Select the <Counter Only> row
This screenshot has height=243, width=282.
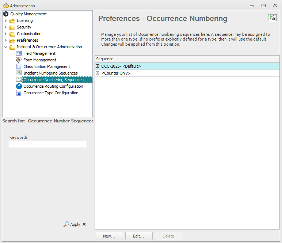pyautogui.click(x=187, y=73)
